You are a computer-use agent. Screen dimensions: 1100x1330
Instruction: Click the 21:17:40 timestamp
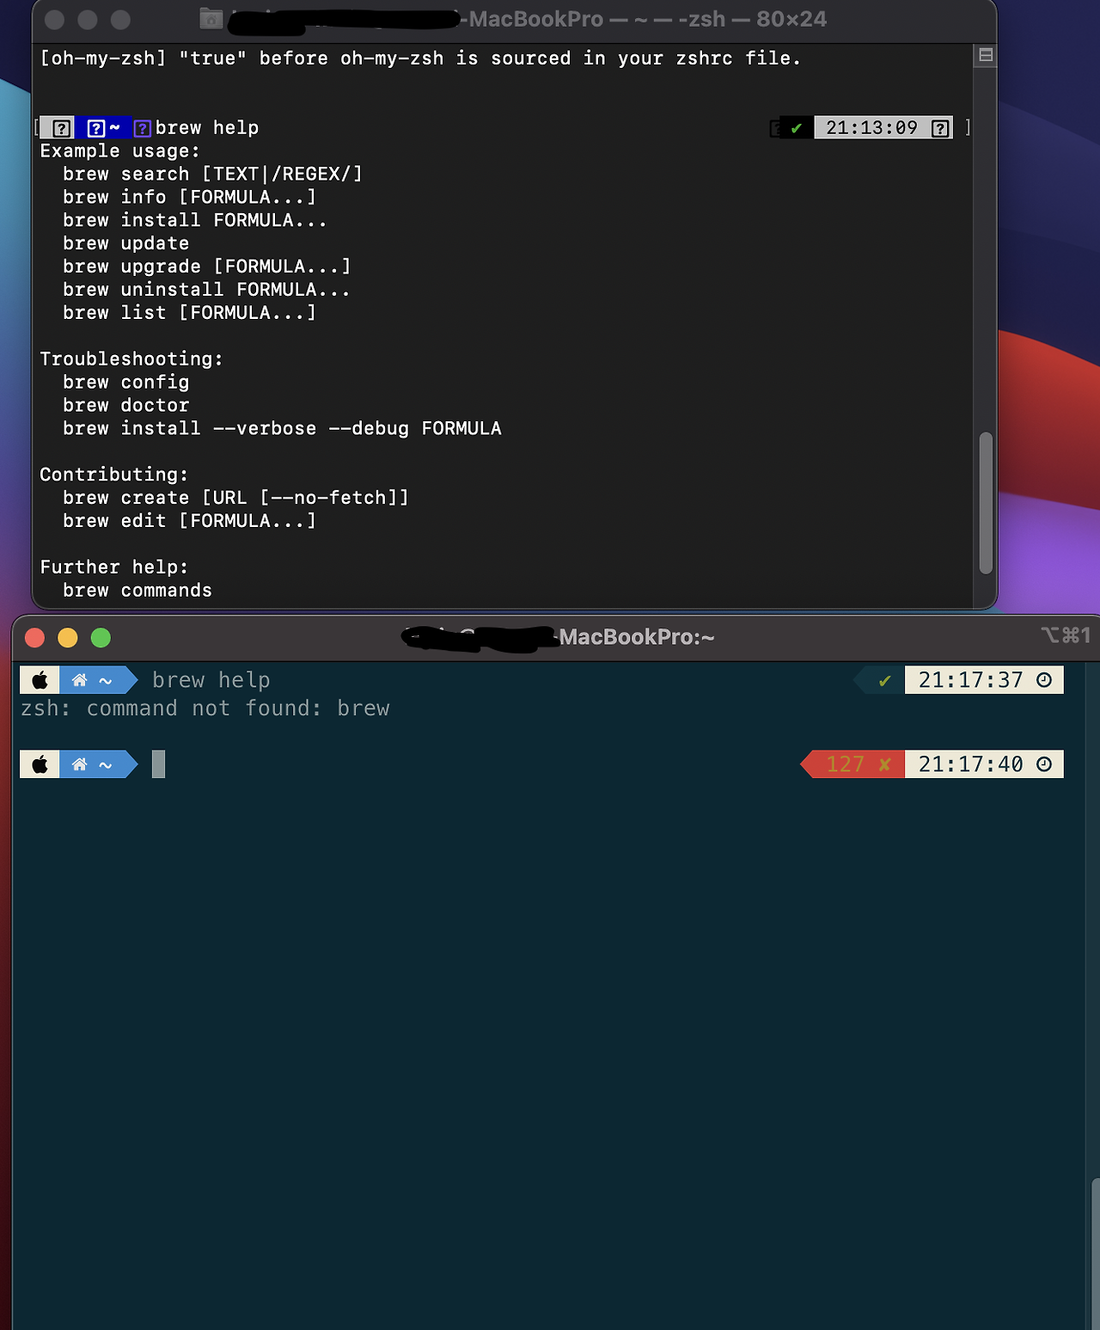click(x=970, y=764)
